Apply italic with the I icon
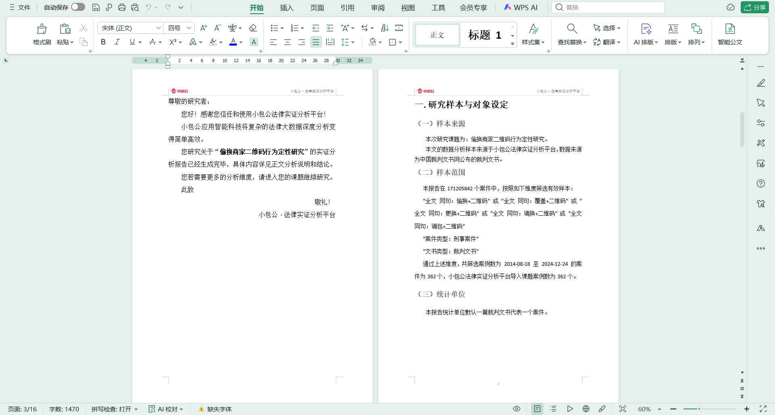Viewport: 775px width, 415px height. pyautogui.click(x=117, y=42)
